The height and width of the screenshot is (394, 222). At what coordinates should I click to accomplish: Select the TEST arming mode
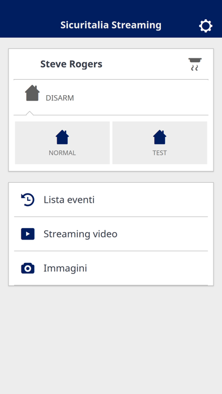tap(160, 143)
